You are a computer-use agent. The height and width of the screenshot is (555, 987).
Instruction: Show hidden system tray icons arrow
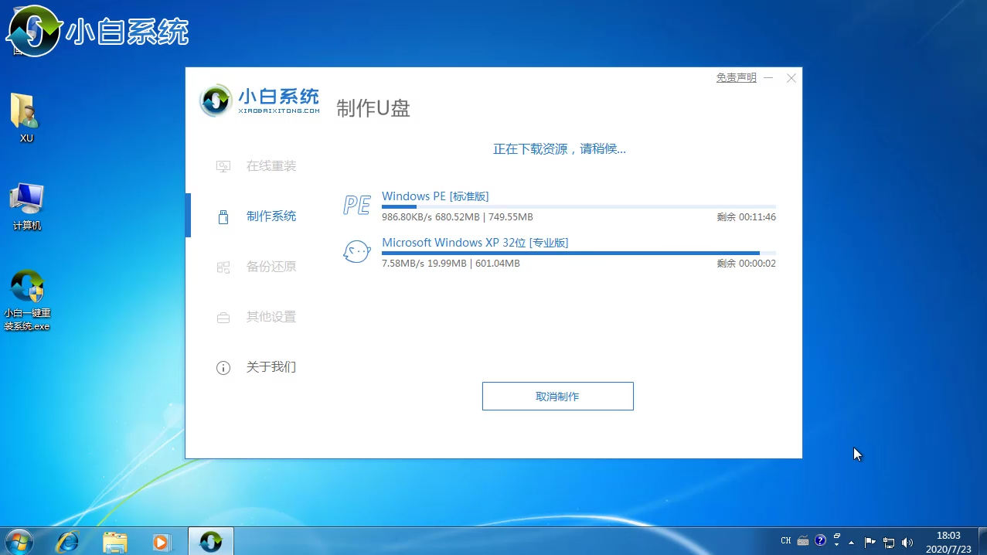[x=852, y=542]
